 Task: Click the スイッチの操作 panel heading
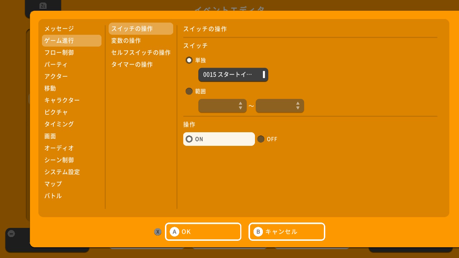point(205,29)
